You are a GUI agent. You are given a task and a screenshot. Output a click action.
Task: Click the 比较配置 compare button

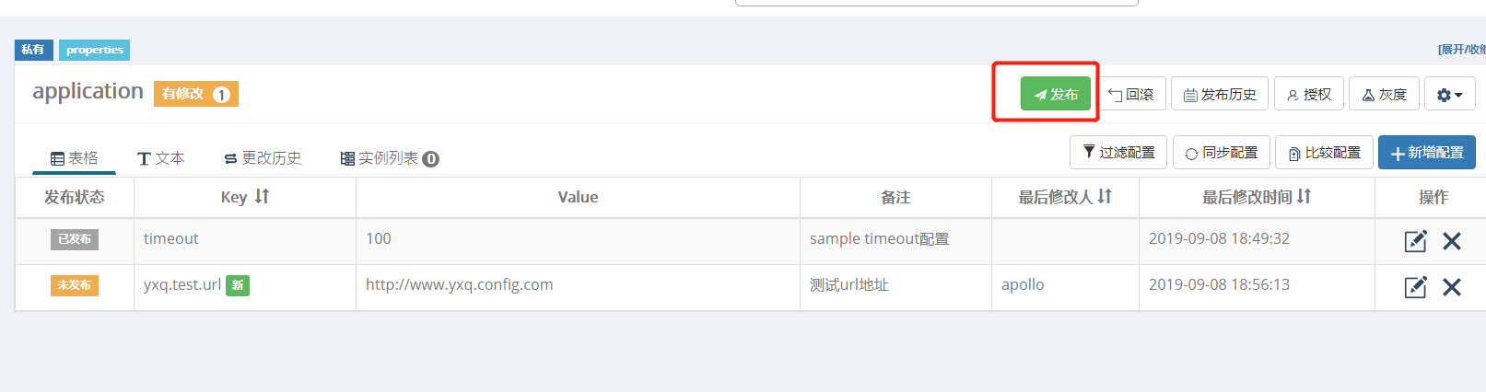tap(1324, 153)
